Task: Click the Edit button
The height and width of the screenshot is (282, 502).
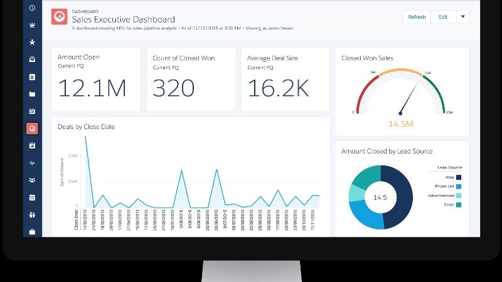Action: 443,17
